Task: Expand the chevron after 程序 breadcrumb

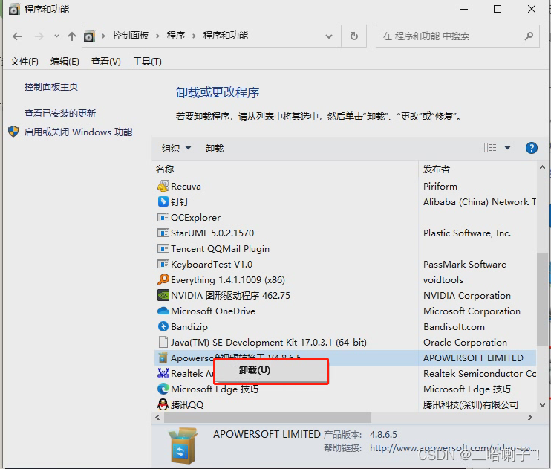Action: (194, 36)
